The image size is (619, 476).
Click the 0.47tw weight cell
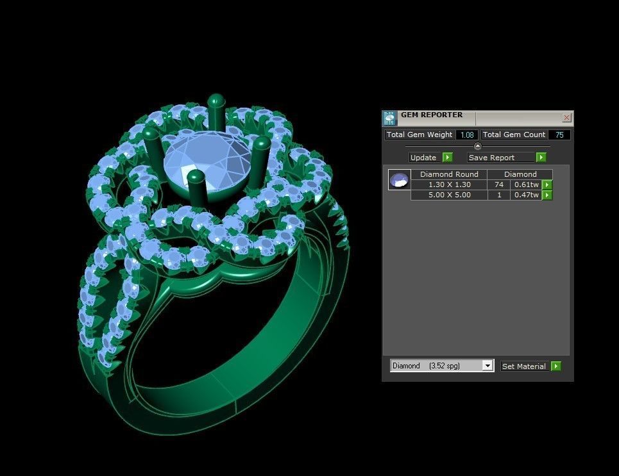tap(526, 195)
